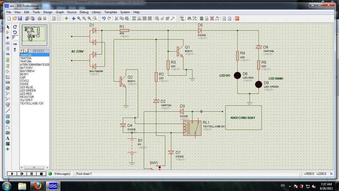Toggle the grid display
Viewport: 339px width, 191px height.
pos(60,19)
